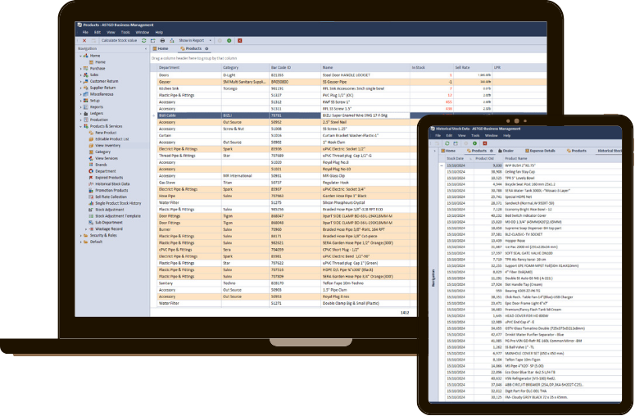Open Department item in the navigation tree
This screenshot has width=635, height=416.
pos(106,171)
